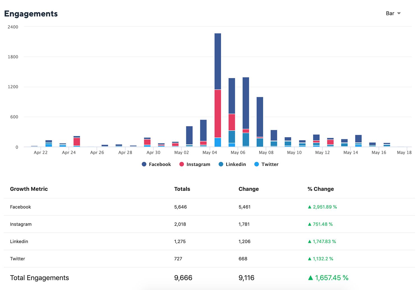Toggle Instagram series off via its legend label

(198, 164)
